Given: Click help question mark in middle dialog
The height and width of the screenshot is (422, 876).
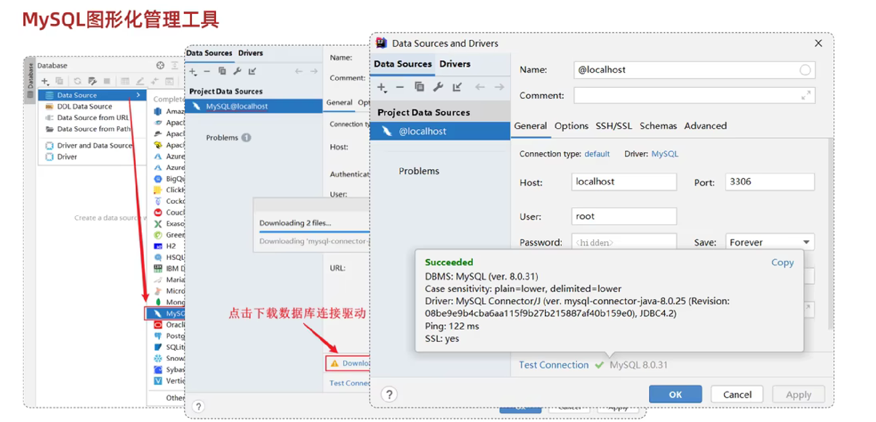Looking at the screenshot, I should 198,406.
